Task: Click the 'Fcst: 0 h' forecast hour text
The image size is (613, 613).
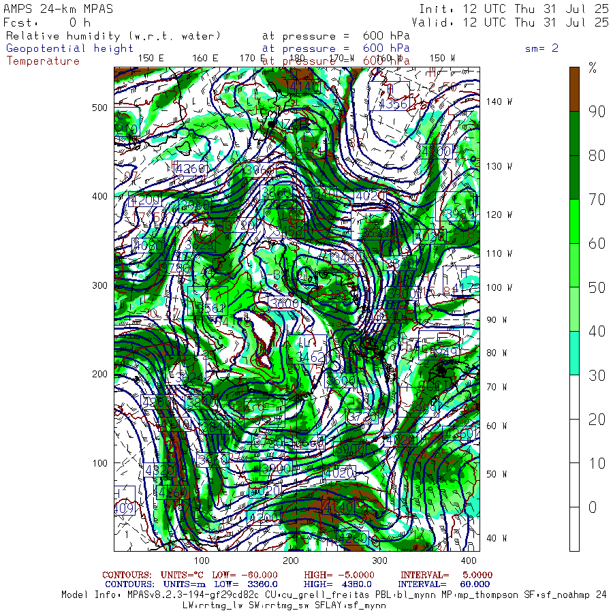Action: click(x=47, y=22)
